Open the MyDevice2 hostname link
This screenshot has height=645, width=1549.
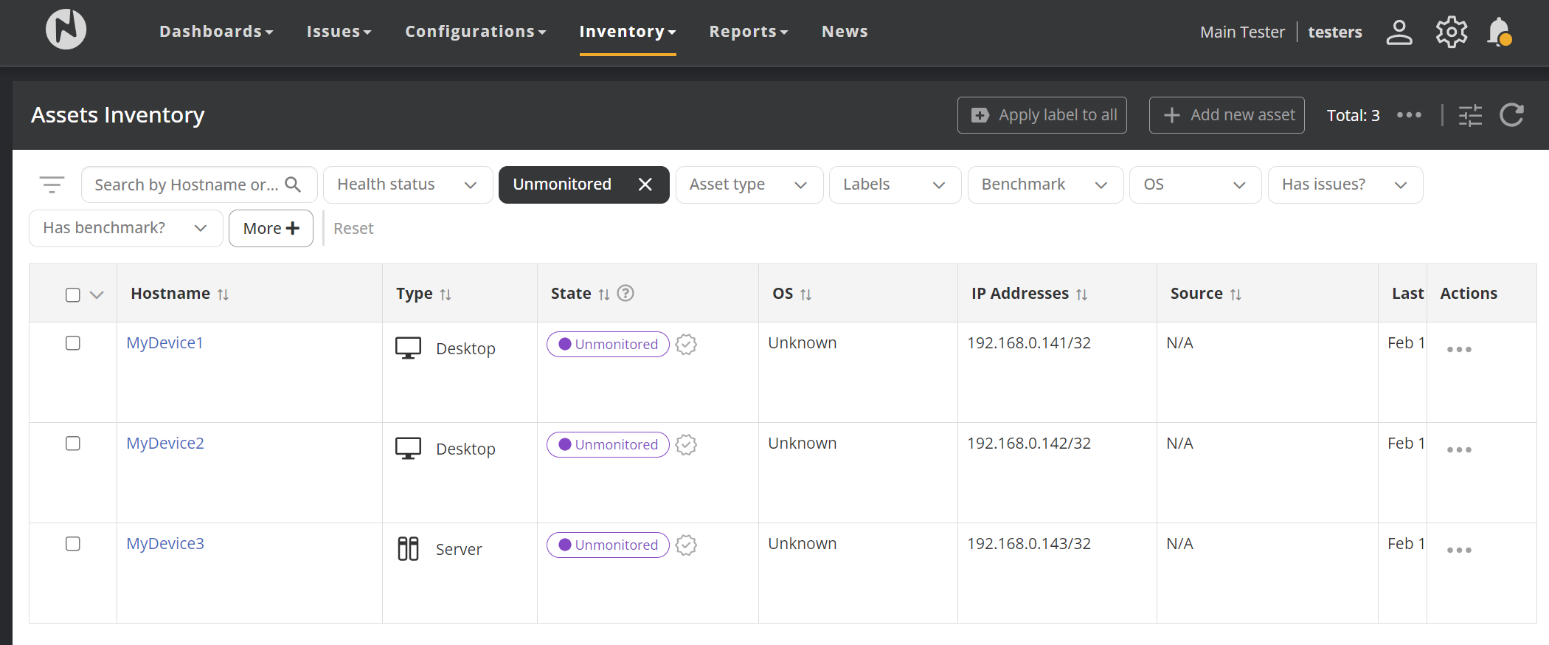click(x=165, y=444)
